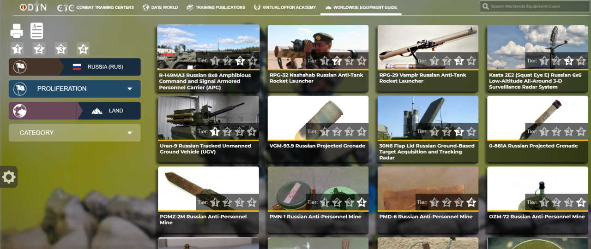Expand the Proliferation dropdown arrow

pyautogui.click(x=130, y=89)
